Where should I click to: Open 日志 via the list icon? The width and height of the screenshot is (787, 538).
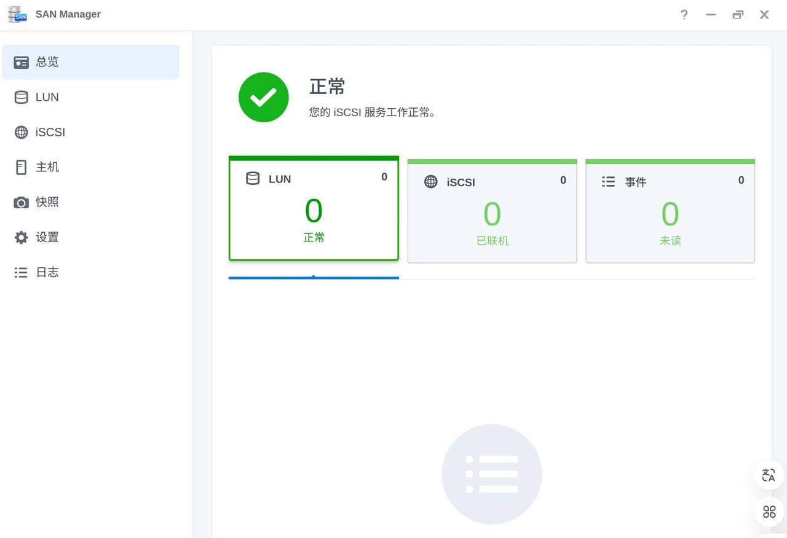(22, 272)
